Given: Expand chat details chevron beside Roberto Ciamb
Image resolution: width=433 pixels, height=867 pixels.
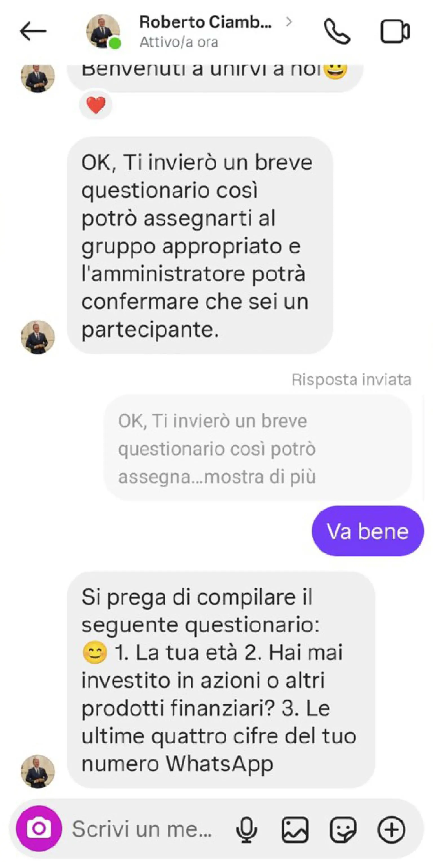Looking at the screenshot, I should [289, 22].
